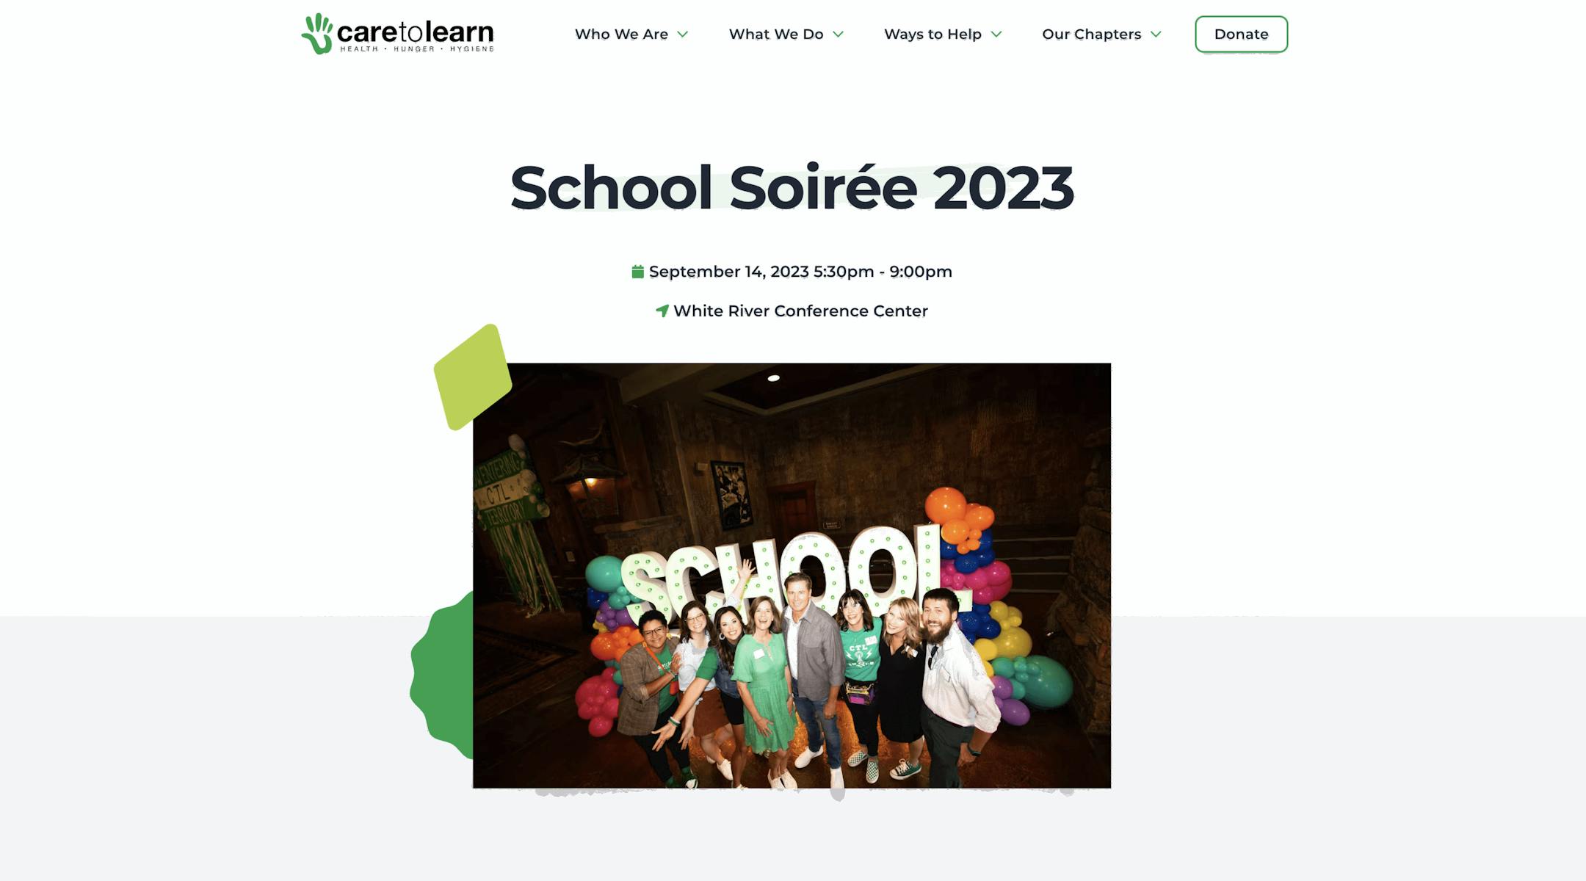Click the dark green scalloped badge shape
Viewport: 1586px width, 881px height.
click(x=442, y=675)
